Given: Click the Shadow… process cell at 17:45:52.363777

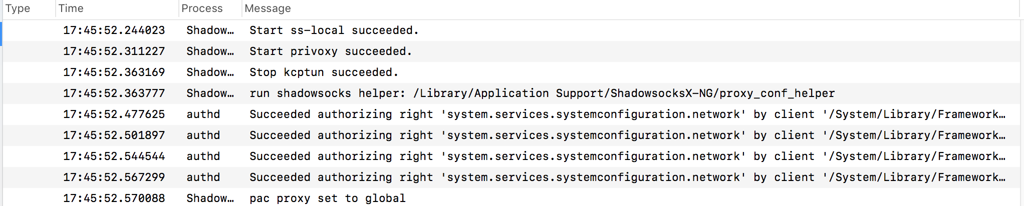Looking at the screenshot, I should click(210, 93).
